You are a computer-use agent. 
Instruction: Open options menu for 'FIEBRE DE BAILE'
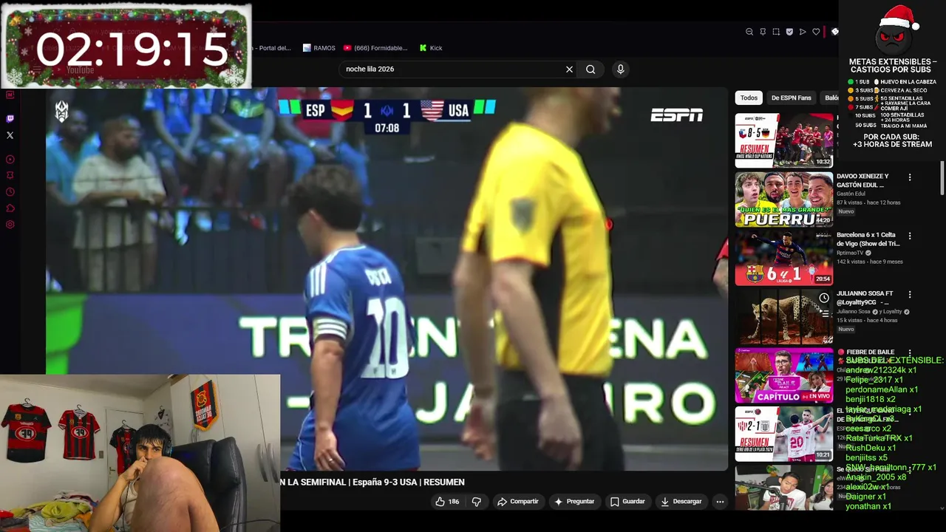click(910, 353)
